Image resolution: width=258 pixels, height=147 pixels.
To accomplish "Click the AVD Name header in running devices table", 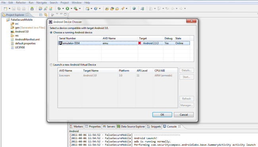I will (119, 38).
